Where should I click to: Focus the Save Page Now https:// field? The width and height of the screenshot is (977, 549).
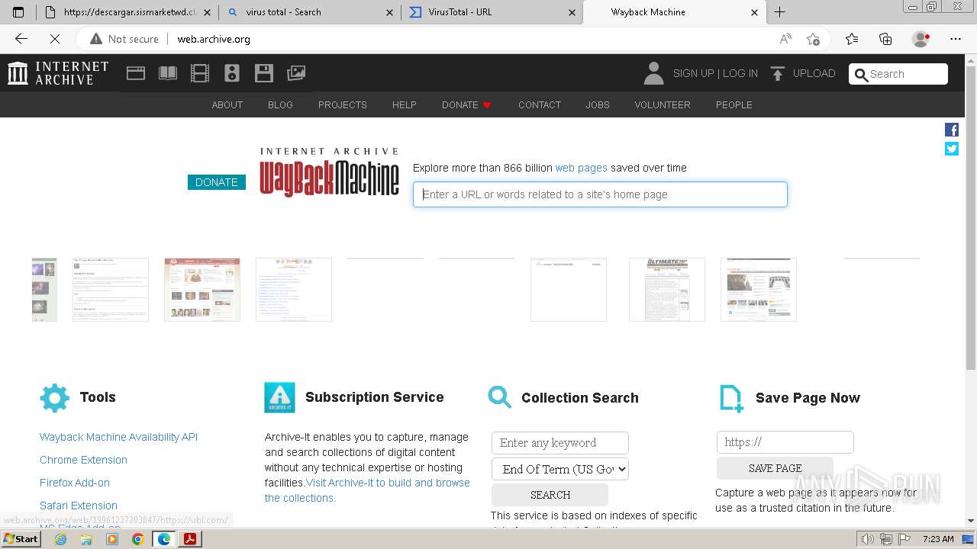pos(785,442)
